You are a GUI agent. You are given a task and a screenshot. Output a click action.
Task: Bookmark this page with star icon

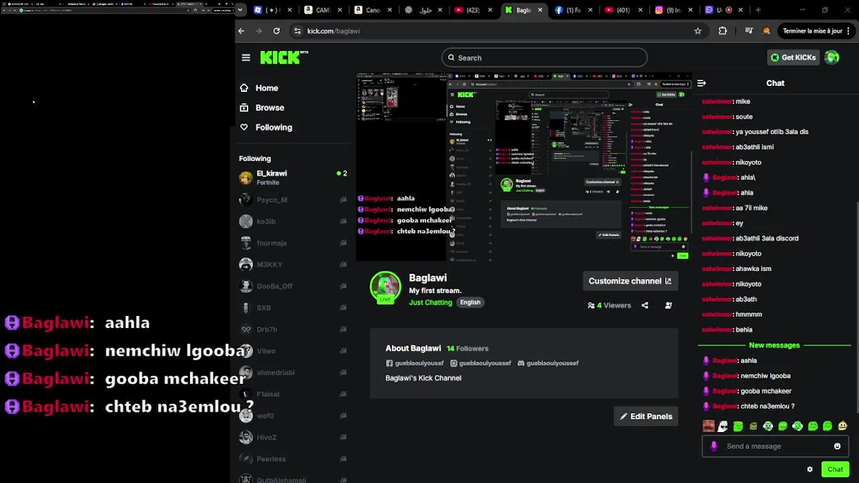(x=698, y=31)
